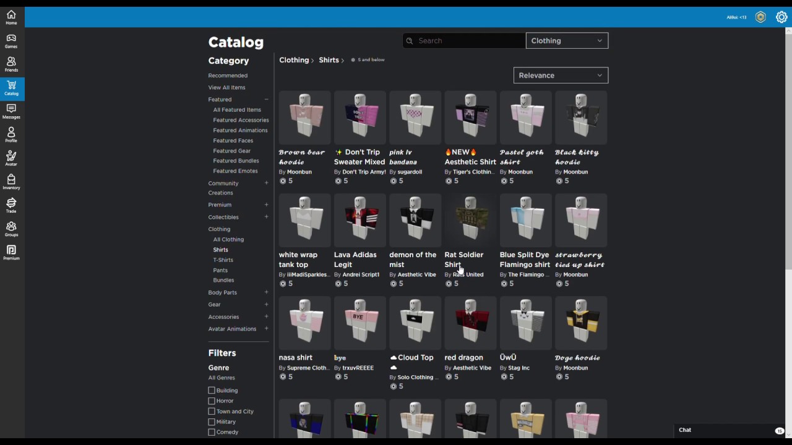Collapse the Featured category section
The width and height of the screenshot is (792, 445).
[267, 100]
